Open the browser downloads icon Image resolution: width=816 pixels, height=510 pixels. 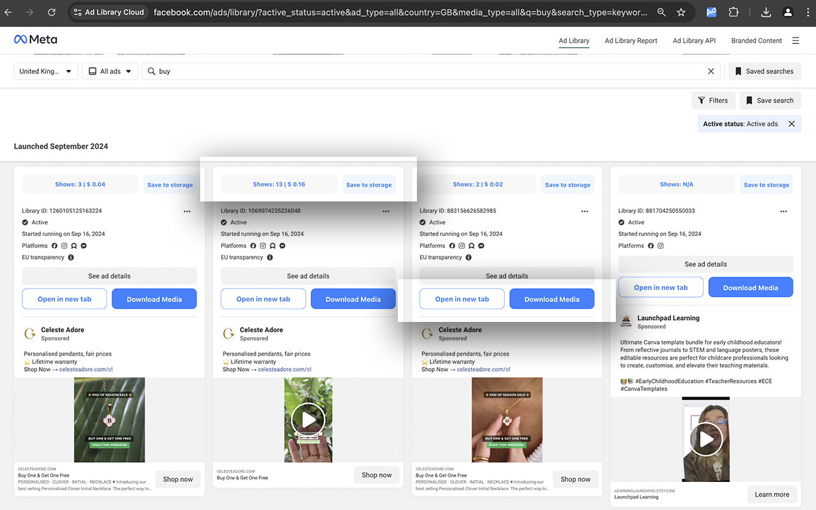[x=766, y=12]
